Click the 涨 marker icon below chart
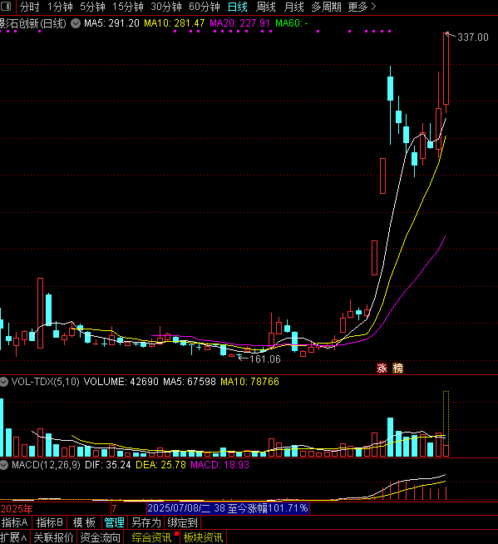498x544 pixels. point(382,368)
